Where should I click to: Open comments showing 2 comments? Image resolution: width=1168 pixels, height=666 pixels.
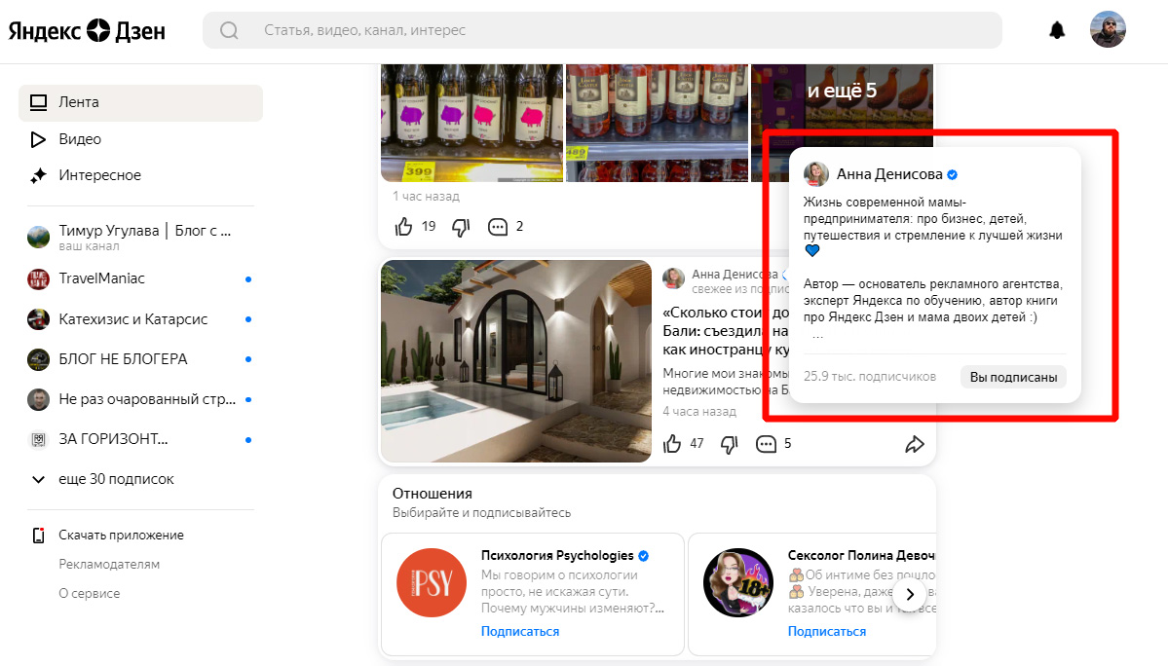click(505, 226)
